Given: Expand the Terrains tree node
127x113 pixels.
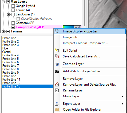Looking at the screenshot, I should point(3,31).
